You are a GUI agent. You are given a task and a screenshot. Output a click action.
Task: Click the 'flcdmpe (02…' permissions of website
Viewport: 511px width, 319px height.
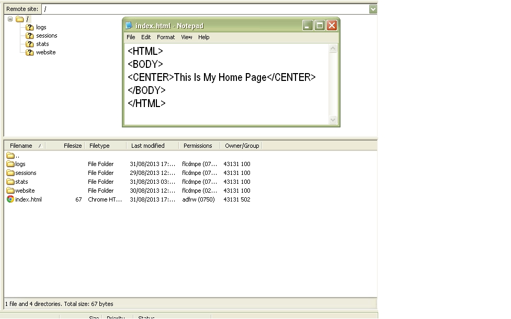199,191
